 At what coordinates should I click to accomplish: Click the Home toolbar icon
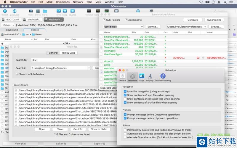(x=31, y=12)
